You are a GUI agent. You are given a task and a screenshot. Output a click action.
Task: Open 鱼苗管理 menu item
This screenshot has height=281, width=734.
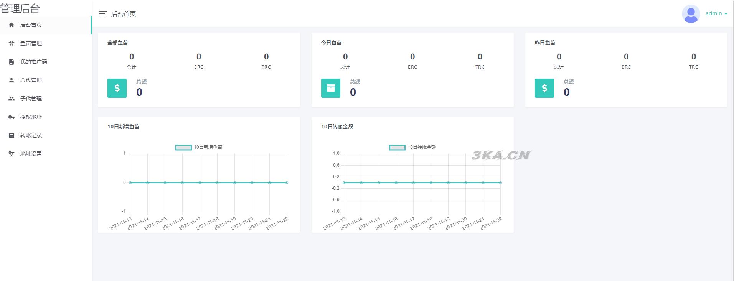coord(46,43)
